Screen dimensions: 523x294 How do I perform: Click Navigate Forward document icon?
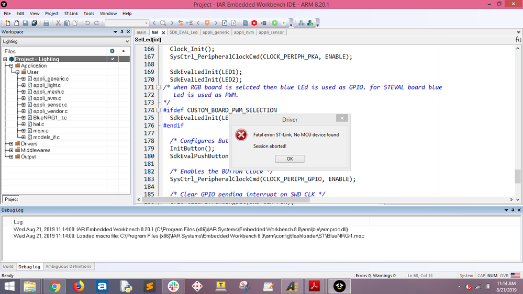(x=233, y=23)
